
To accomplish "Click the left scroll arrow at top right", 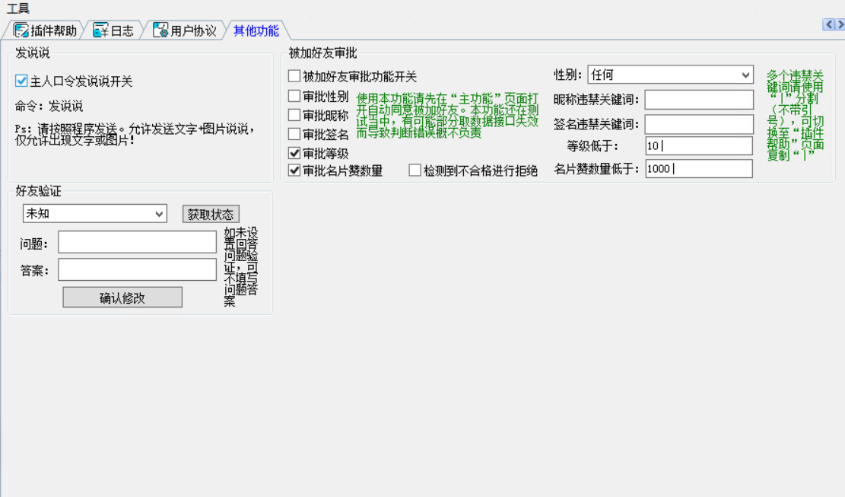I will point(827,26).
